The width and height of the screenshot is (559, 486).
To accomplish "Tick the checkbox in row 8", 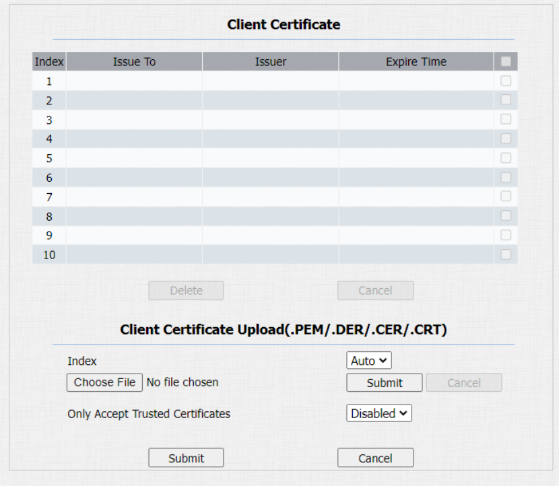I will [506, 215].
